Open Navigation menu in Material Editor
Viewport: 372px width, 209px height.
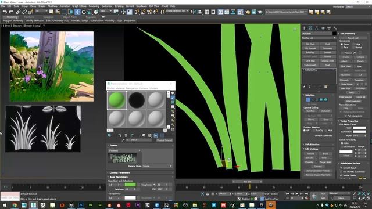tap(132, 88)
